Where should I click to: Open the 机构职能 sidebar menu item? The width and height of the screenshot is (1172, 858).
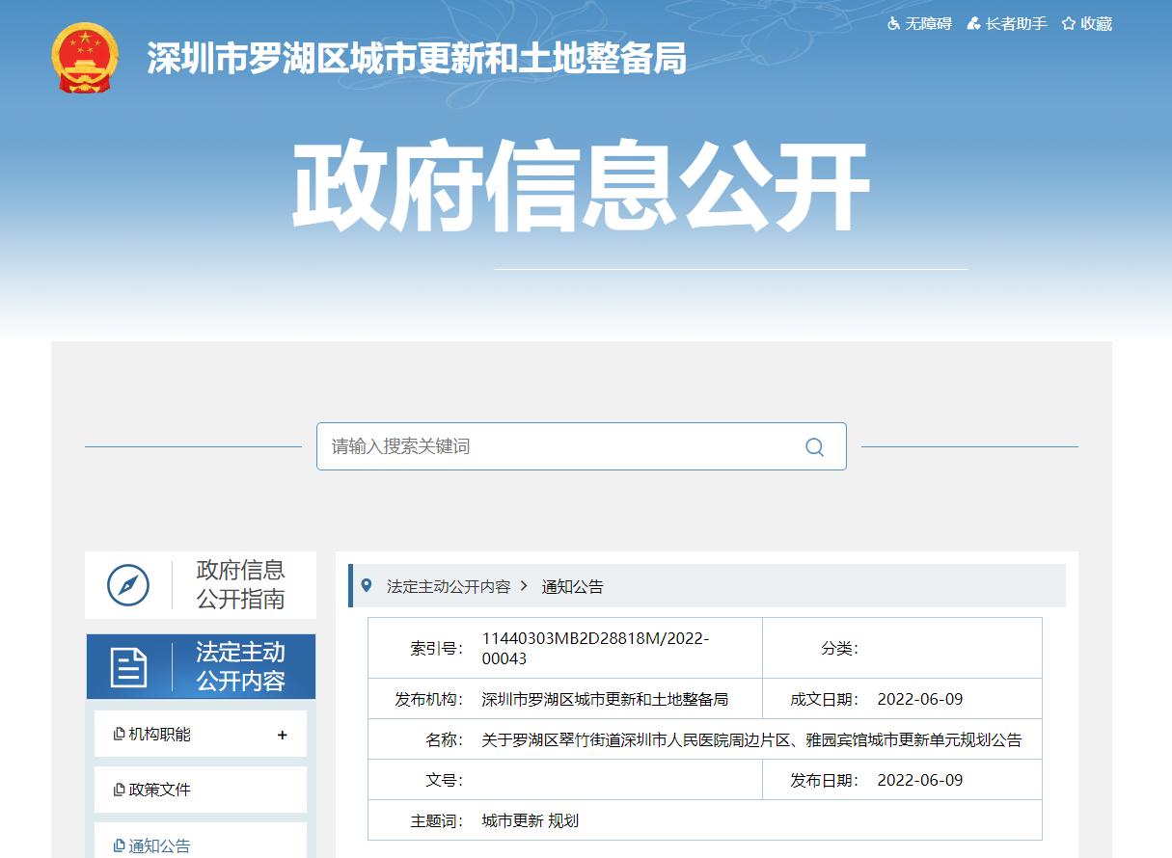(x=160, y=735)
